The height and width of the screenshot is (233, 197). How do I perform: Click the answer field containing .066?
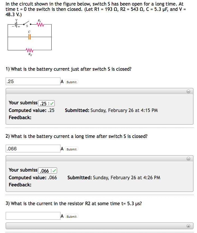click(33, 148)
